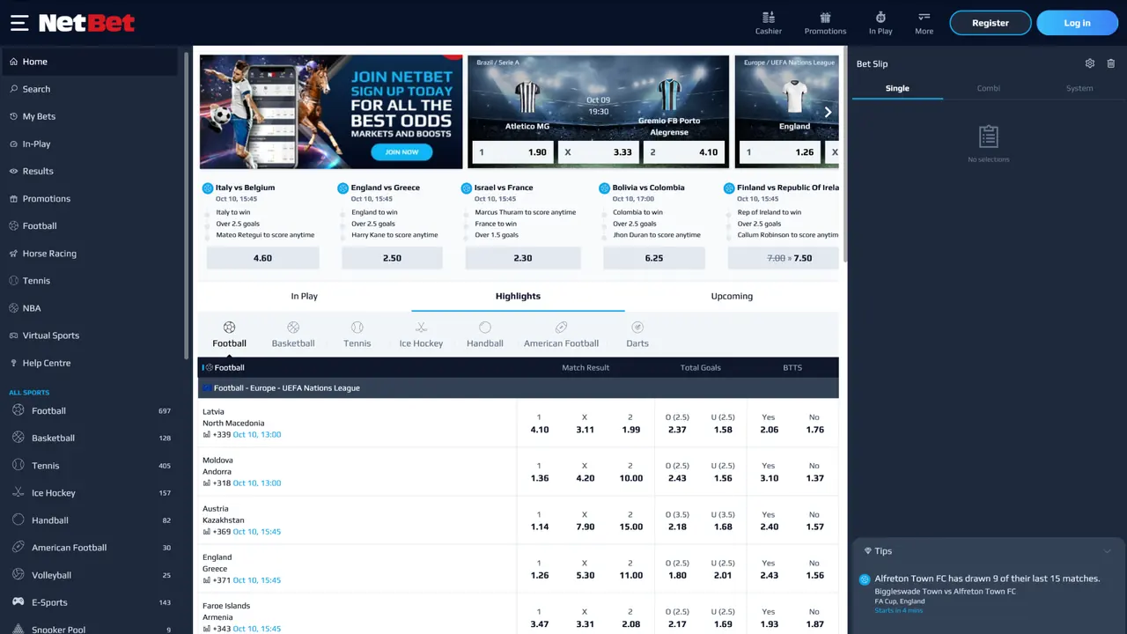The width and height of the screenshot is (1127, 634).
Task: Open Handball in All Sports list
Action: pyautogui.click(x=92, y=520)
